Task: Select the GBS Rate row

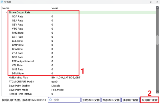Action: tap(79, 57)
